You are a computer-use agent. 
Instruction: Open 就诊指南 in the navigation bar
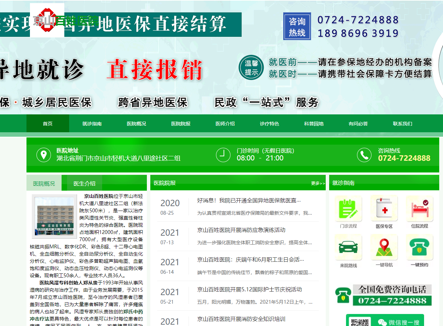pos(92,124)
